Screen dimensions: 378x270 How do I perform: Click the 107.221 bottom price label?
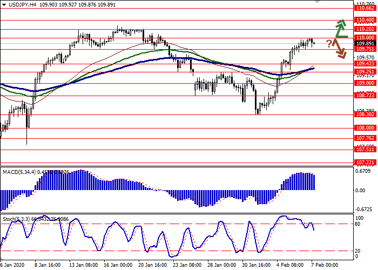[364, 162]
